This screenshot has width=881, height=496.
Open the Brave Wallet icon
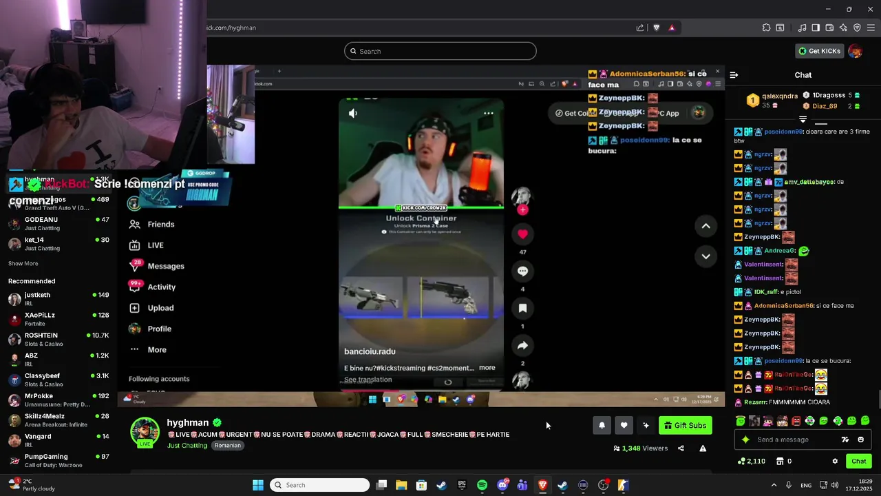coord(829,28)
